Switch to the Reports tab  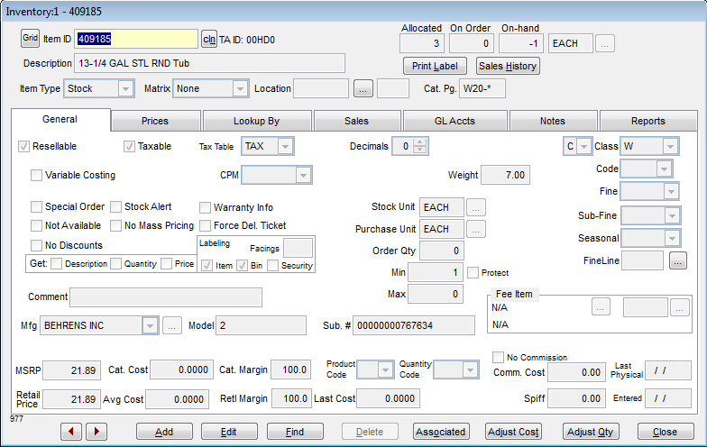coord(648,121)
